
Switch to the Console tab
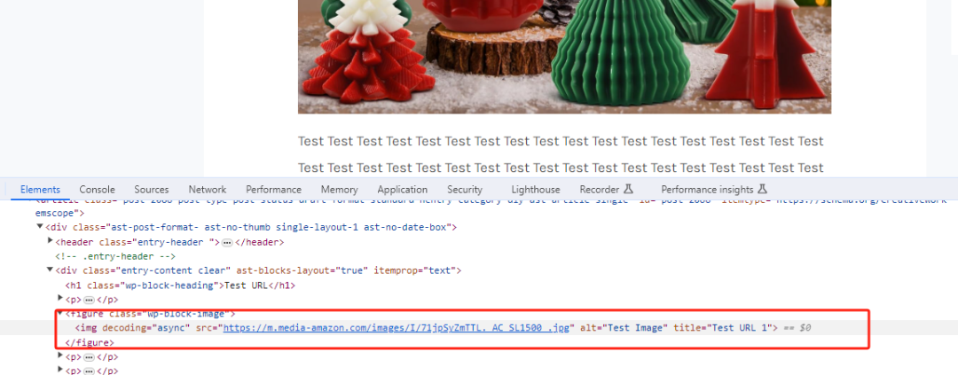(x=98, y=190)
